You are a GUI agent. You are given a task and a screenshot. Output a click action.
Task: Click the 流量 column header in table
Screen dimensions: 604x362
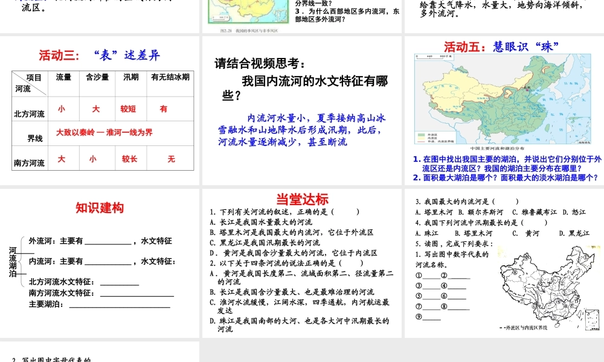point(63,77)
